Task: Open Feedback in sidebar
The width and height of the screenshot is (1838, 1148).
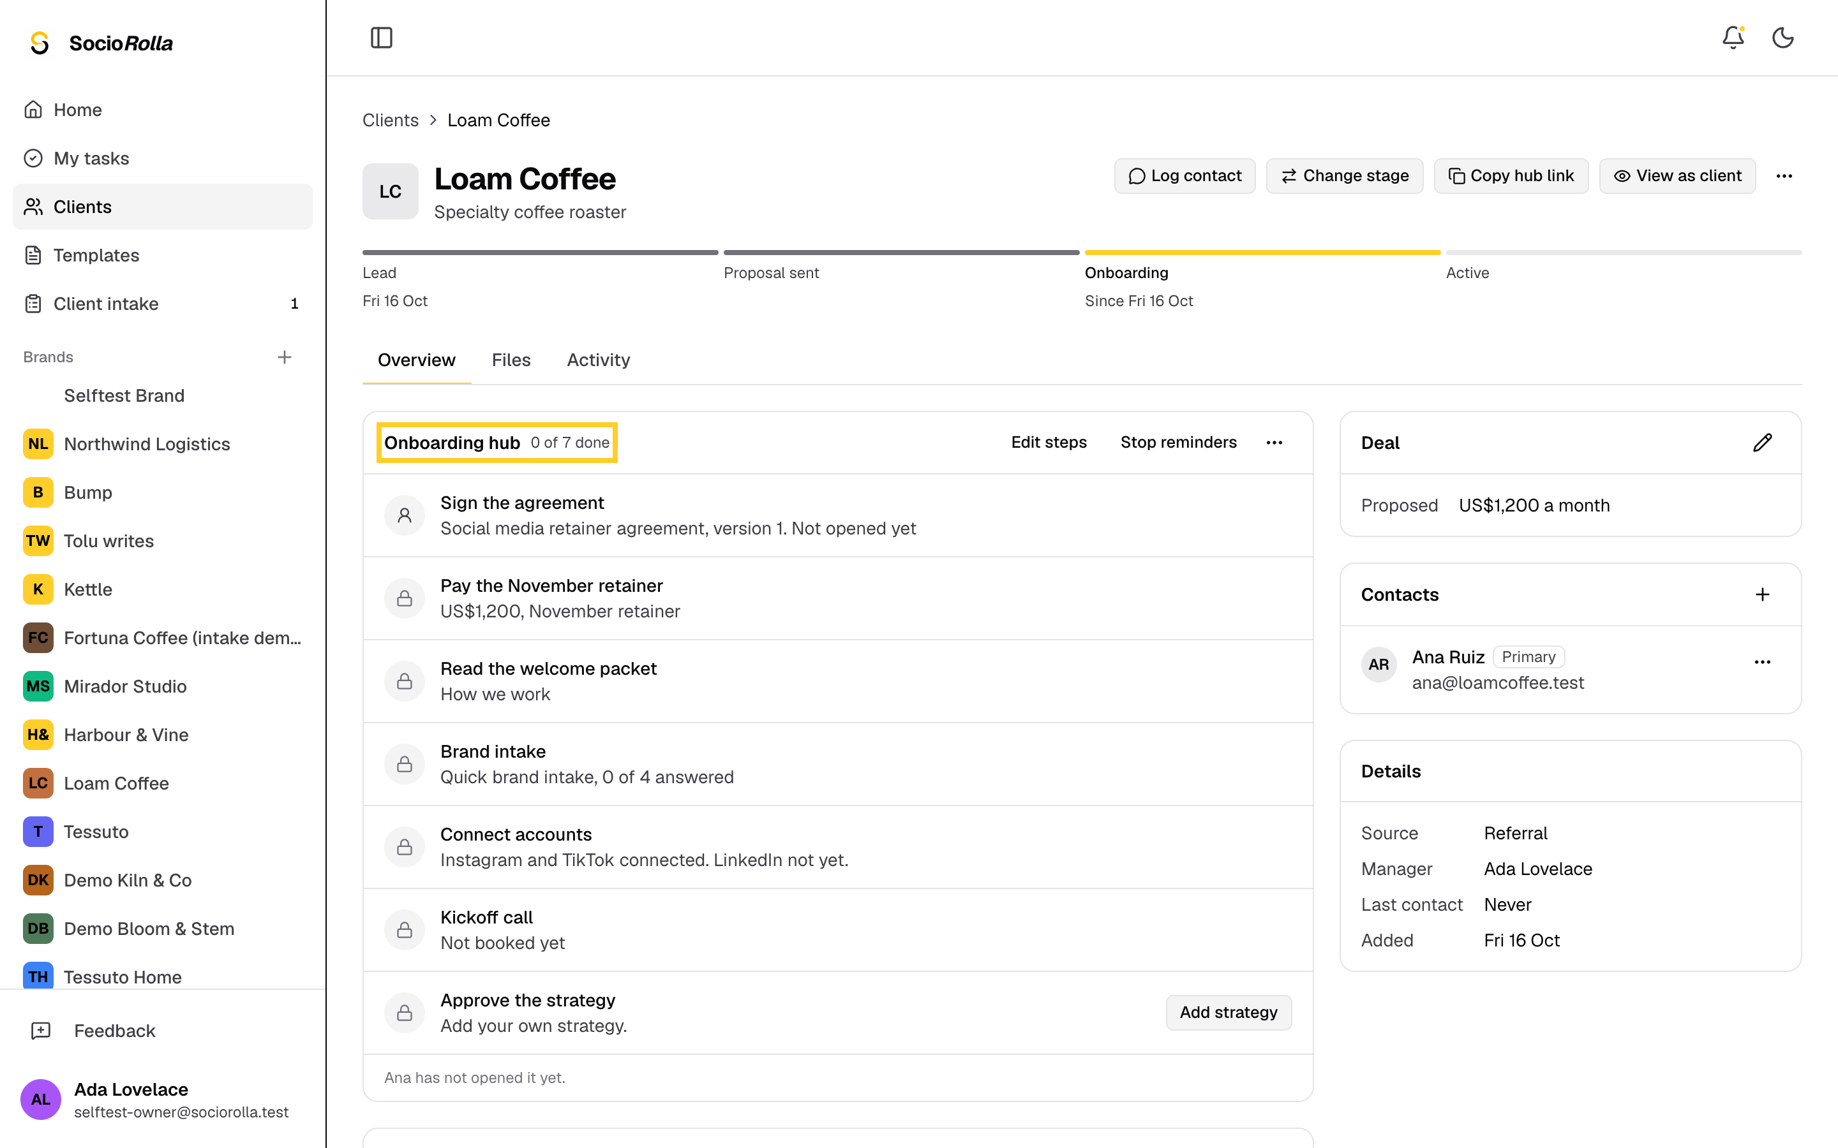Action: pyautogui.click(x=163, y=1030)
